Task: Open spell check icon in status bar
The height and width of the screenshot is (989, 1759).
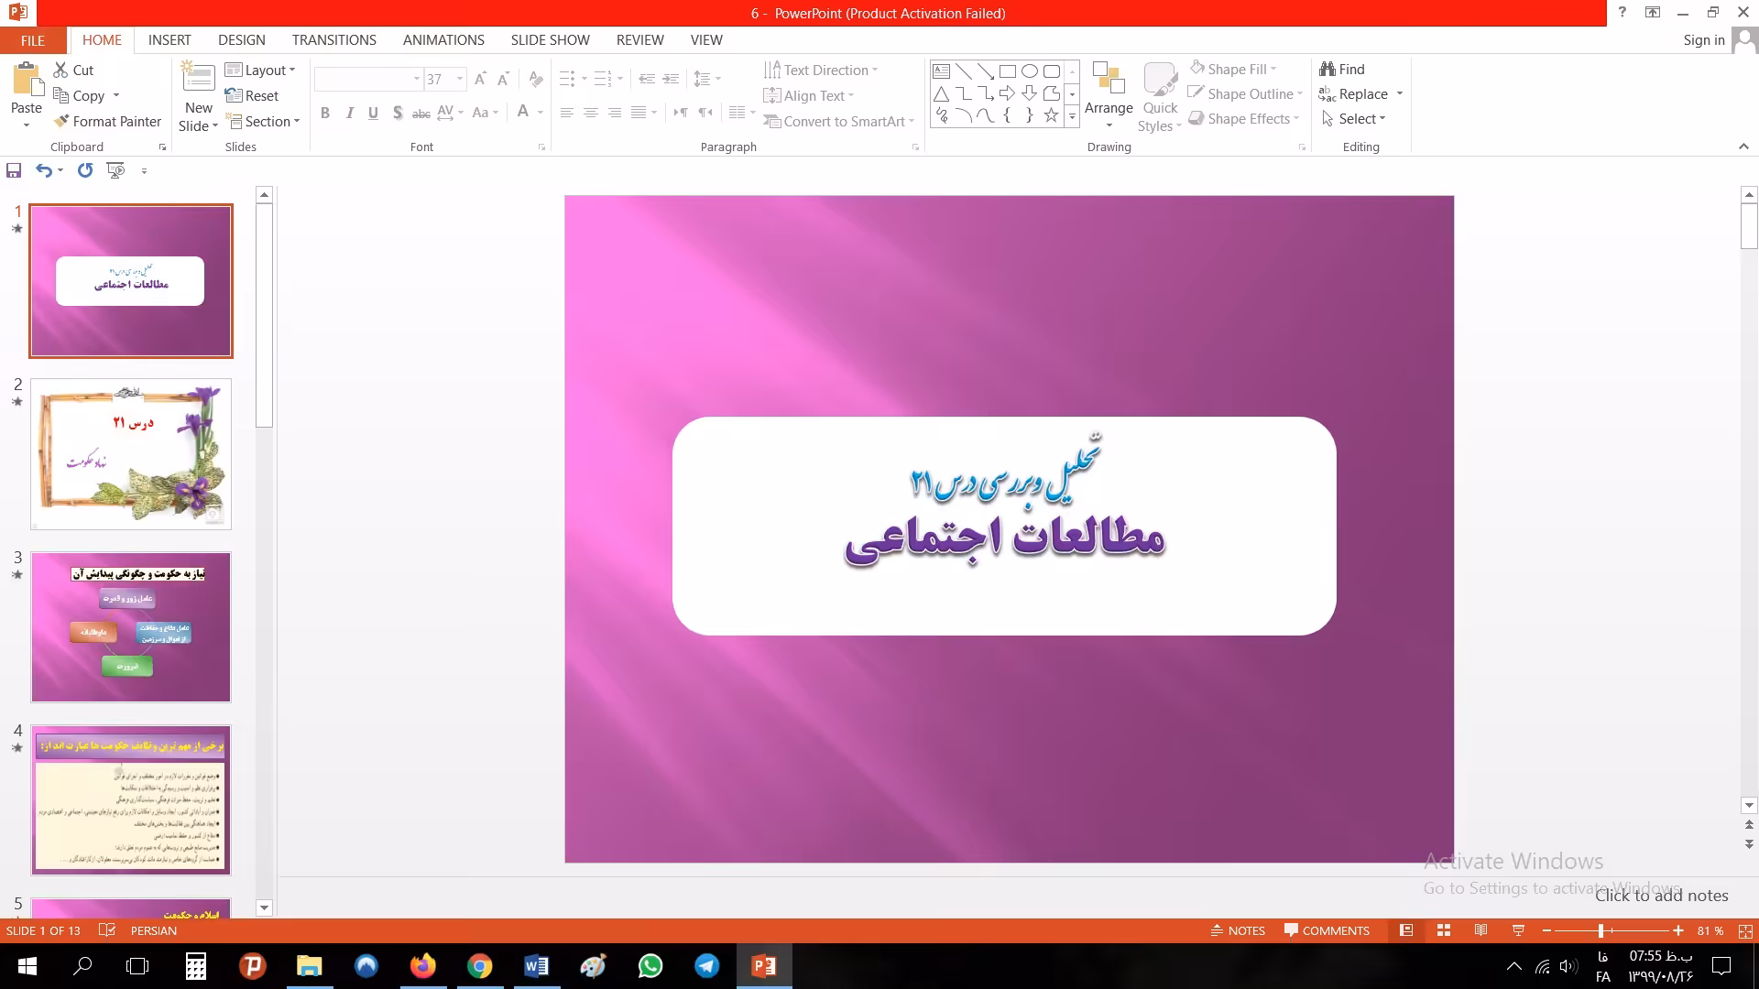Action: 107,930
